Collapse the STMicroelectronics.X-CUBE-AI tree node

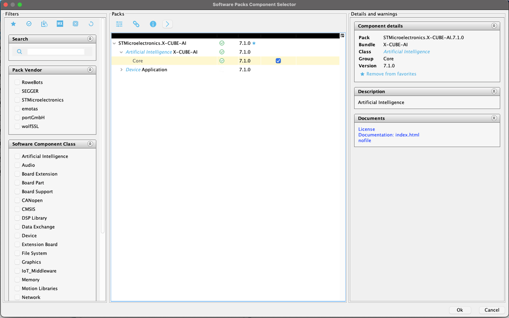pyautogui.click(x=114, y=43)
